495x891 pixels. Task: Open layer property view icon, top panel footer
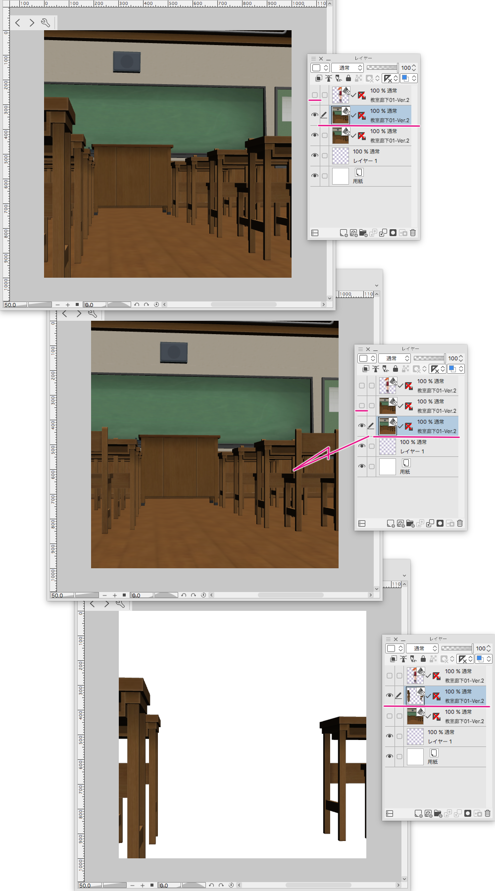pos(315,233)
